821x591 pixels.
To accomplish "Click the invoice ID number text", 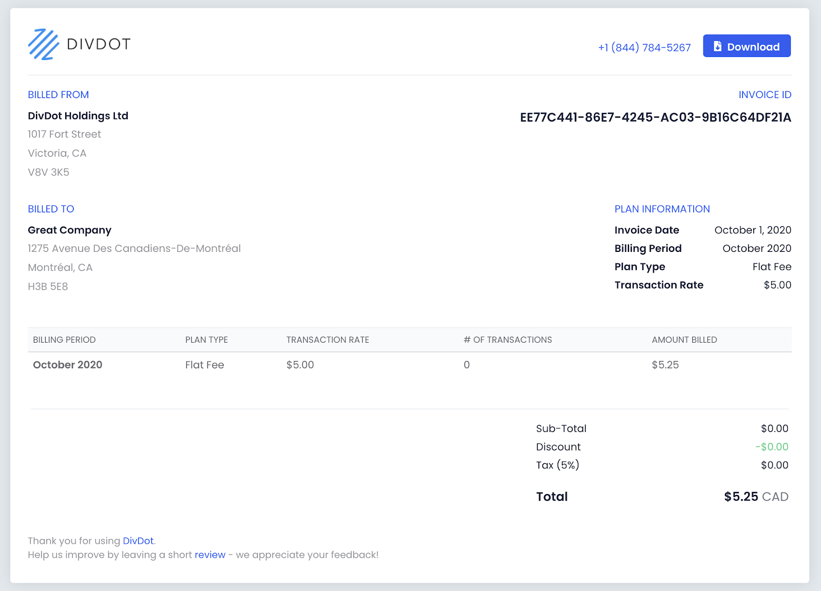I will pos(655,117).
